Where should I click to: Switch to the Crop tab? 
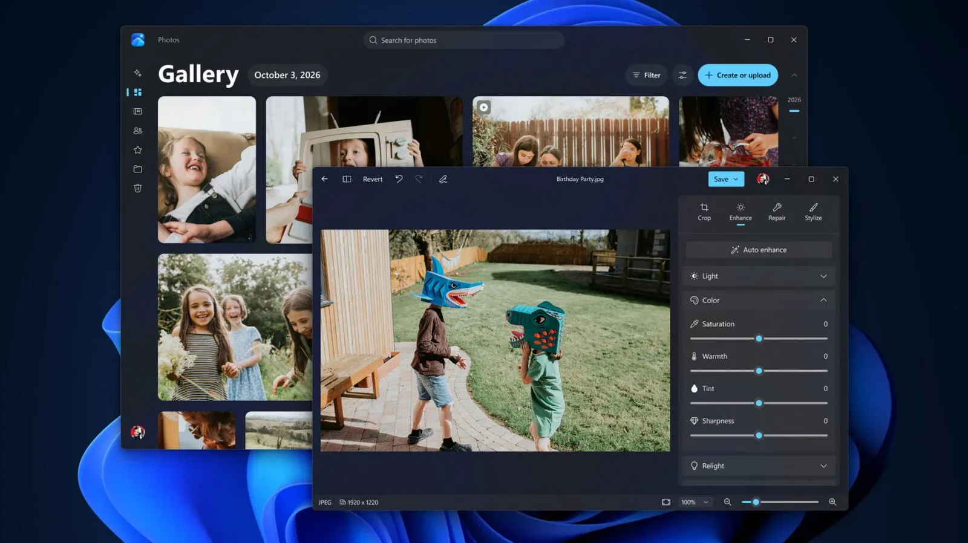704,212
